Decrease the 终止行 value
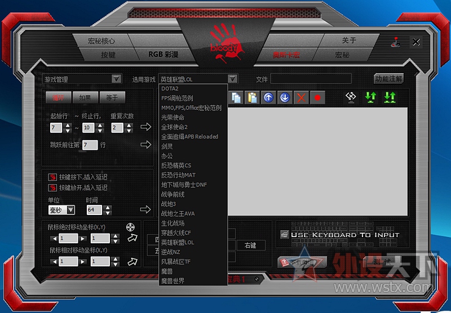Image resolution: width=451 pixels, height=313 pixels. click(100, 131)
